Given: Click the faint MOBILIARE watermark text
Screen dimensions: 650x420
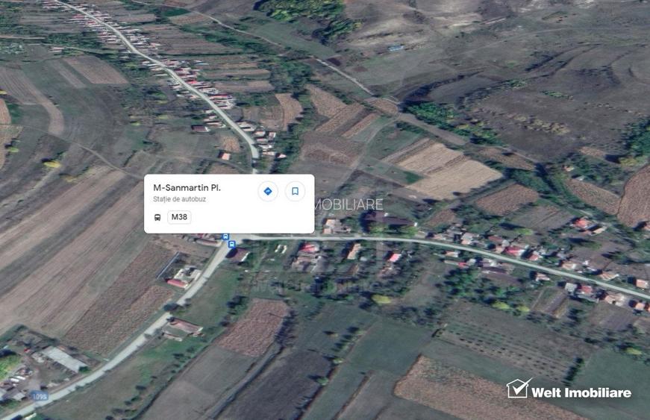Looking at the screenshot, I should coord(349,204).
